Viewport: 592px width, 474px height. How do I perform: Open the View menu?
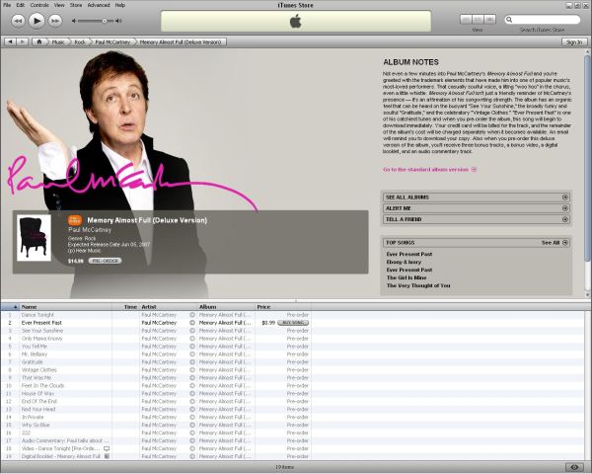coord(59,5)
